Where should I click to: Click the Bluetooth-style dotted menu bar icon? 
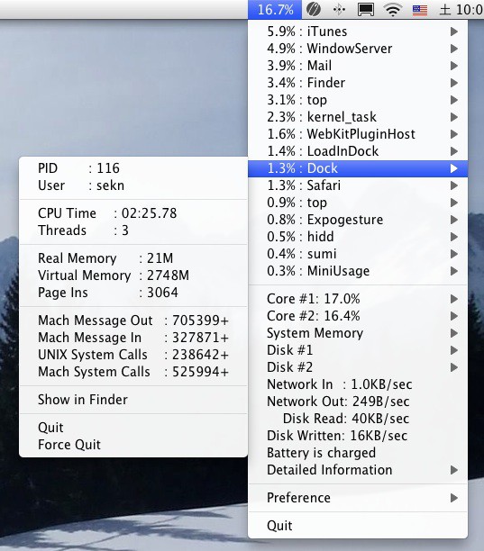tap(339, 10)
